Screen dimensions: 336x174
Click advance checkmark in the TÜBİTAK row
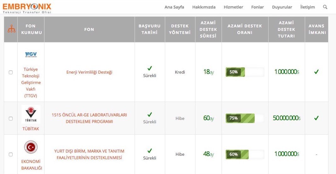click(316, 118)
